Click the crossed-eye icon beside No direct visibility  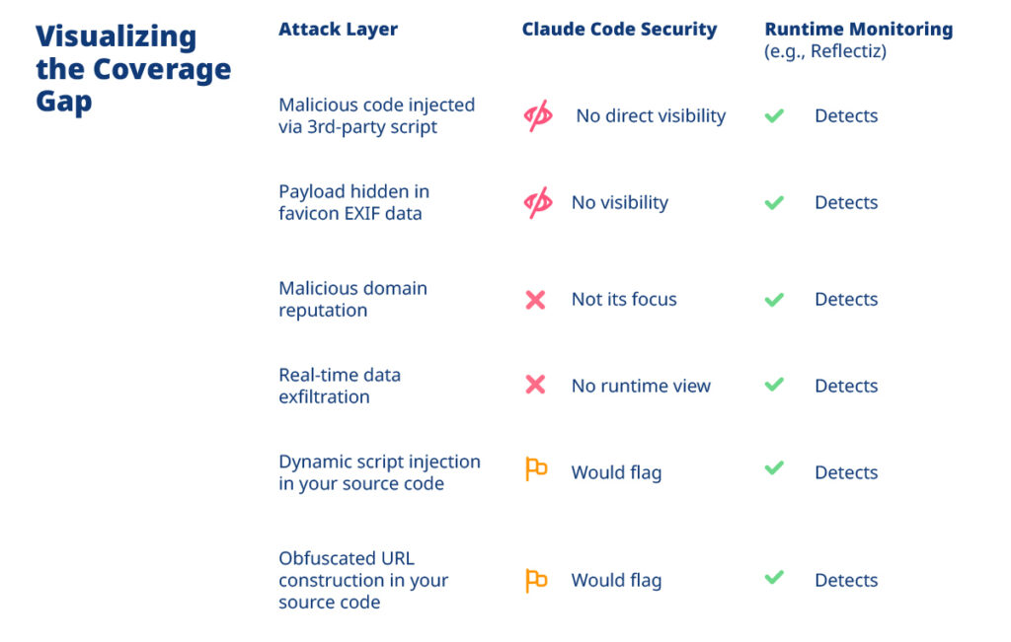(x=538, y=116)
